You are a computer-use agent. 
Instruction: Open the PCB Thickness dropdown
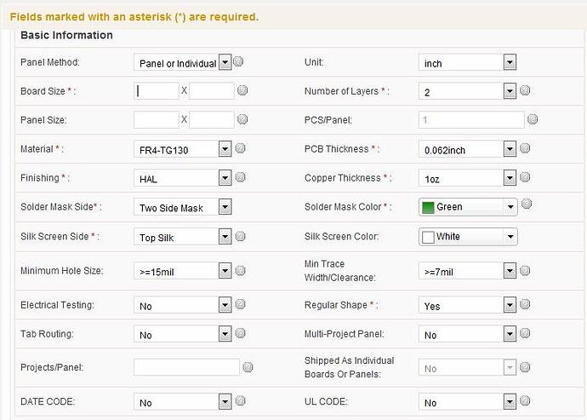point(468,149)
